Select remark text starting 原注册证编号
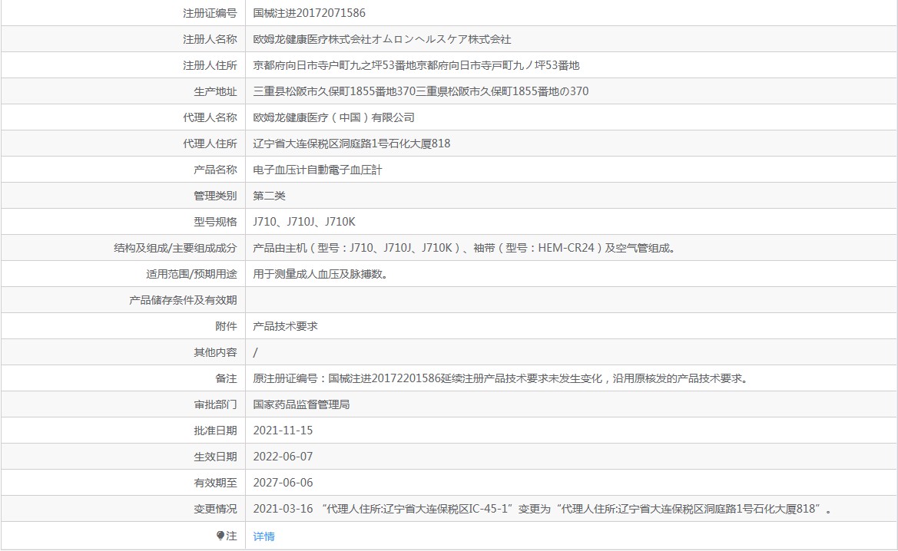 click(501, 379)
